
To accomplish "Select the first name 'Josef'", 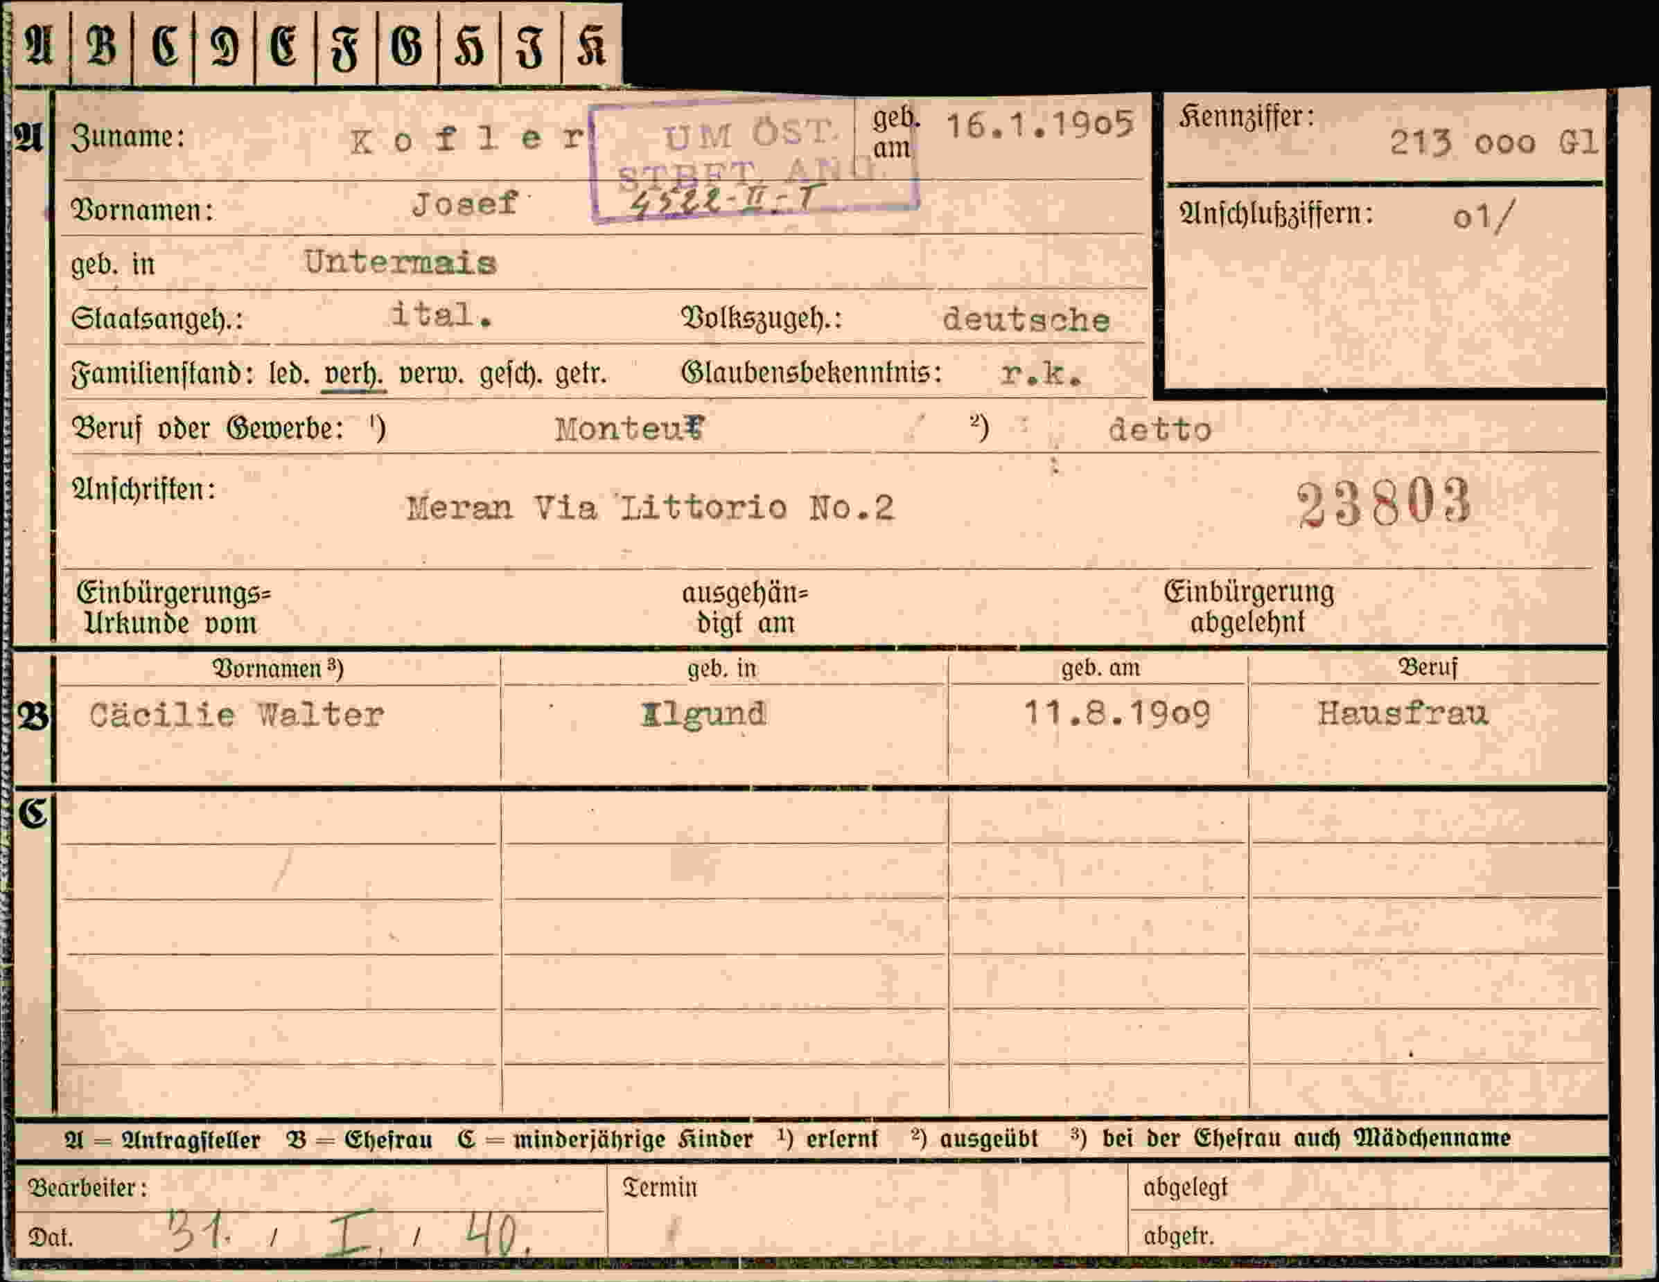I will (x=465, y=204).
